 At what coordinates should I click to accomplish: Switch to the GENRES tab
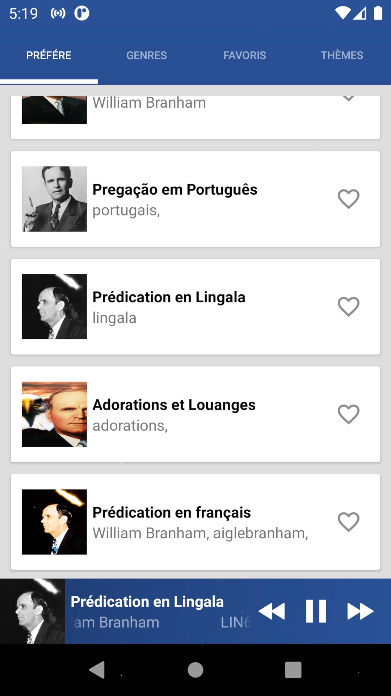(147, 55)
